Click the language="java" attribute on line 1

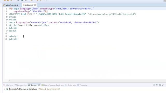(x=29, y=9)
